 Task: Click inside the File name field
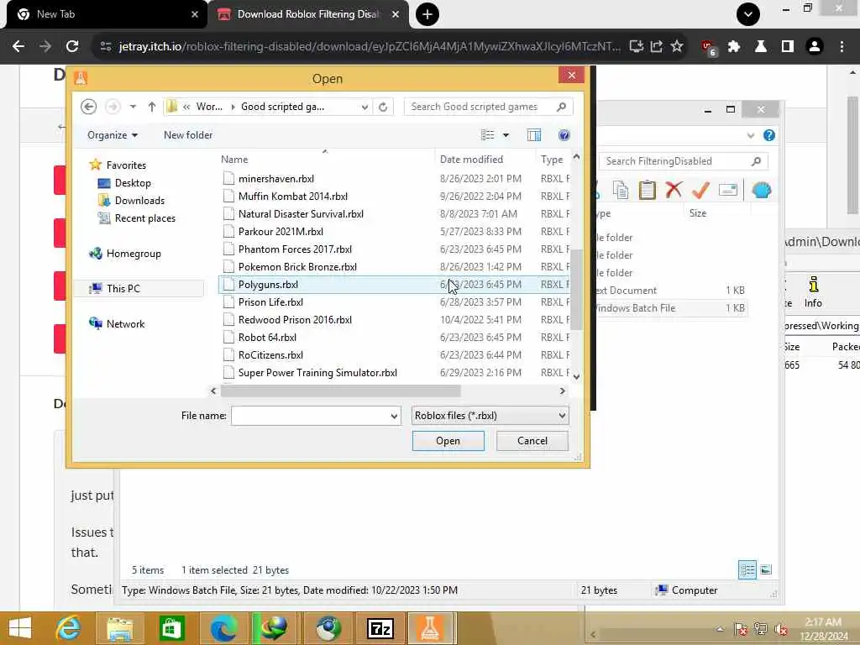tap(310, 416)
